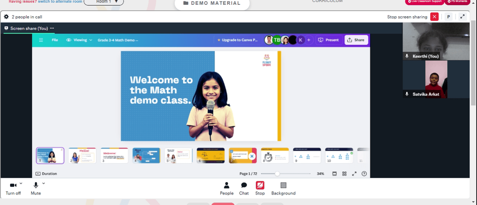The width and height of the screenshot is (477, 205).
Task: Turn off the camera
Action: 13,188
